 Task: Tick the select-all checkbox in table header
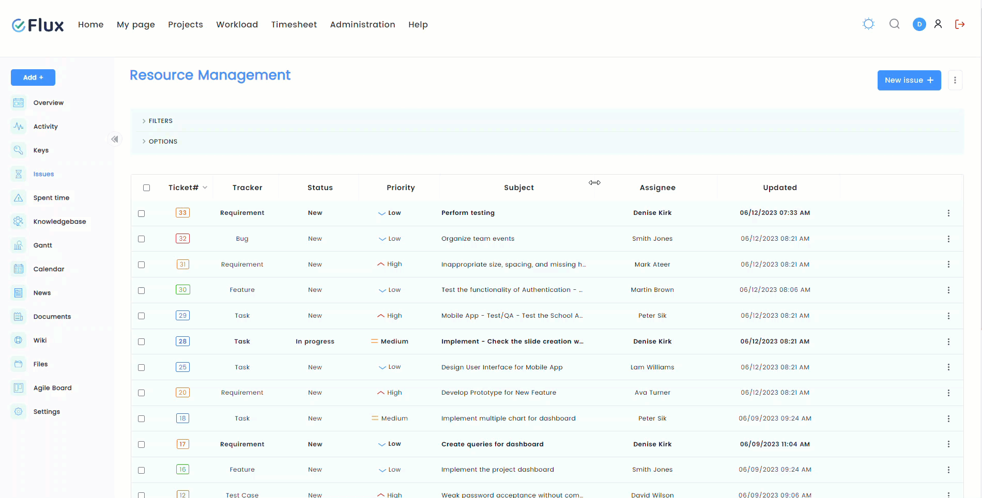pos(147,188)
